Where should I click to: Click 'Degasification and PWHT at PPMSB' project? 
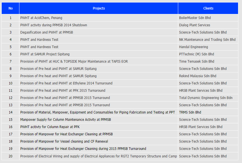47,32
